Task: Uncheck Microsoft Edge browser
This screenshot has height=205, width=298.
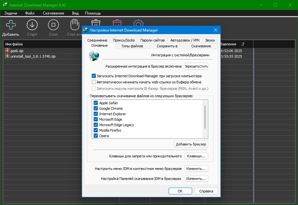Action: coord(96,119)
